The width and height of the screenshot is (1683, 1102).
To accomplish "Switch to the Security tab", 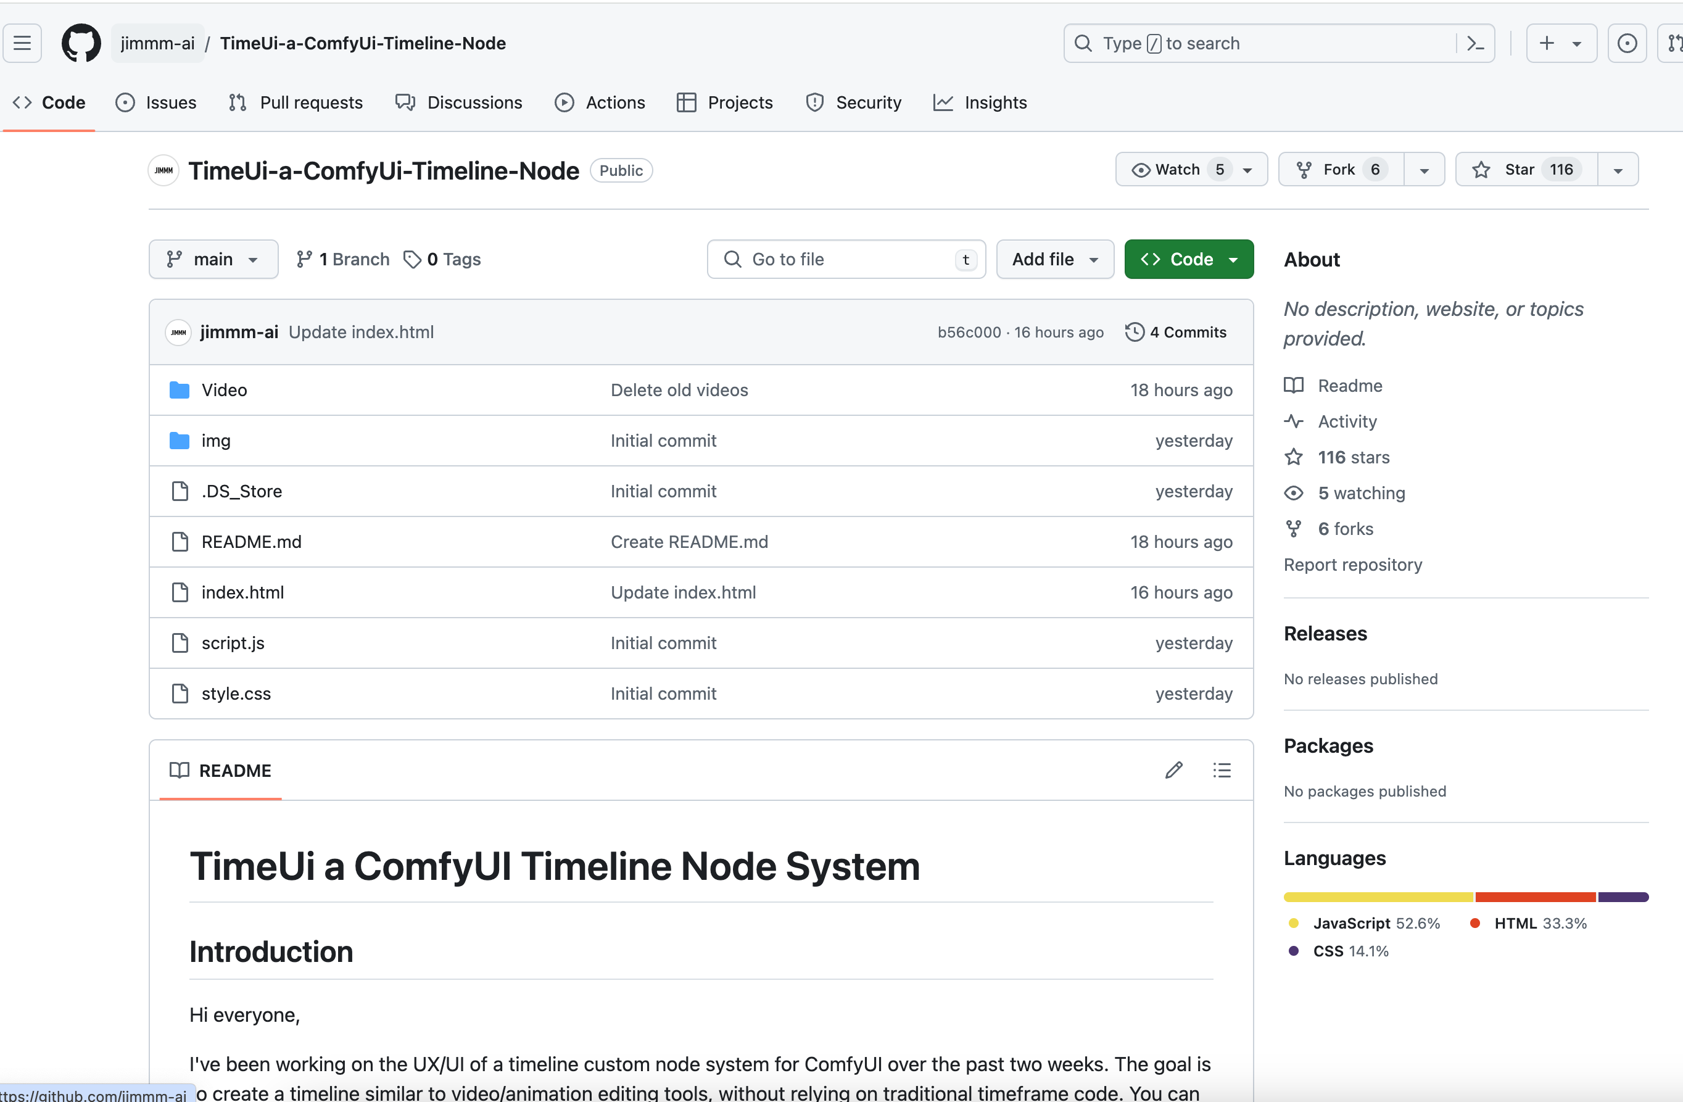I will (853, 102).
